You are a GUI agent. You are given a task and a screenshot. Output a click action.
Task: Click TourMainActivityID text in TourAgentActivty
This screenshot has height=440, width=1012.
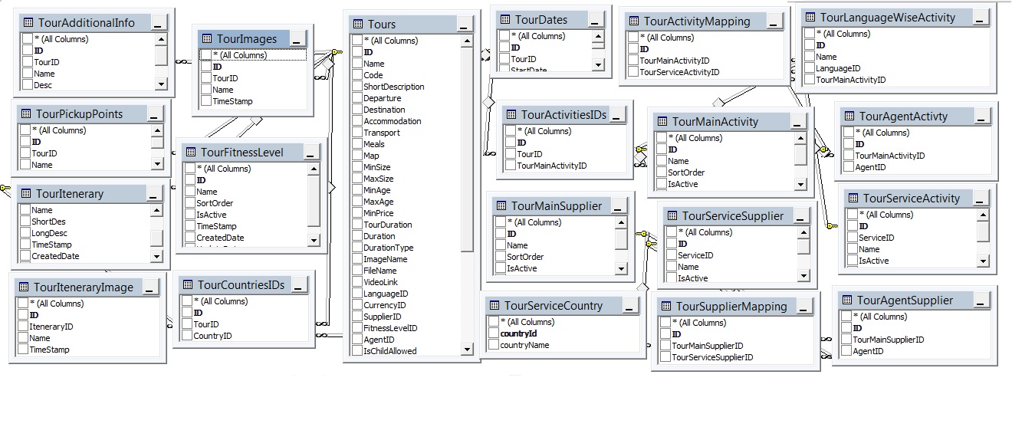[x=890, y=156]
